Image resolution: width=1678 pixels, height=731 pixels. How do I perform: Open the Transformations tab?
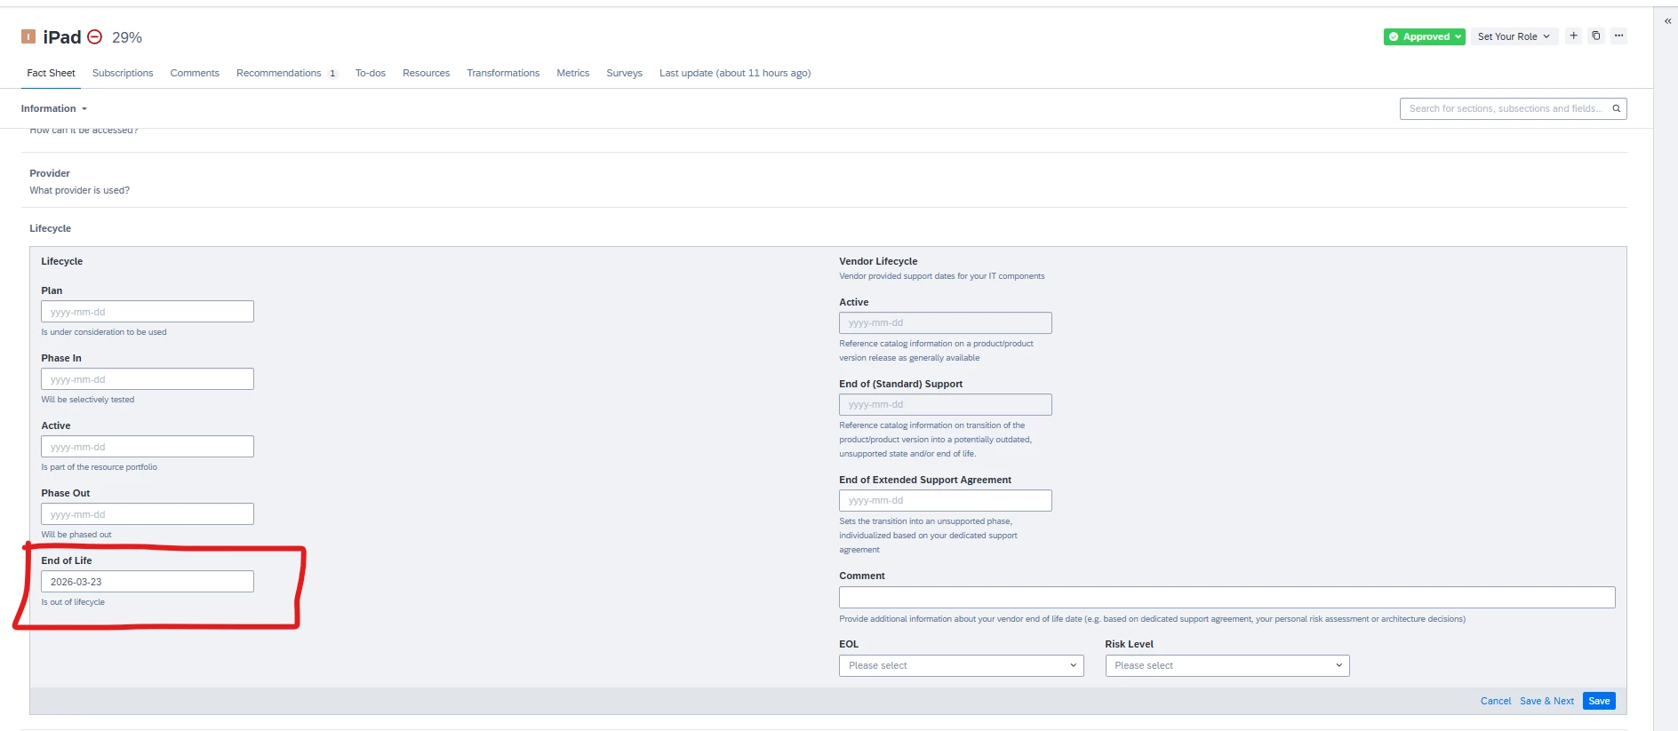coord(503,73)
